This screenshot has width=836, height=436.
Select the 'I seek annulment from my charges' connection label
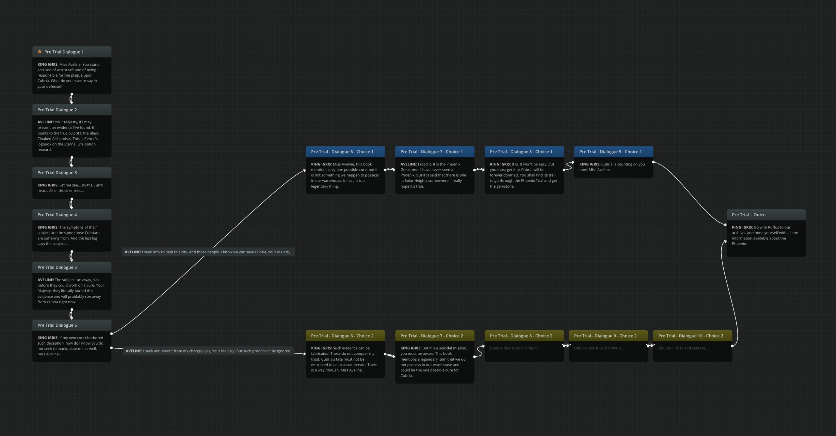tap(208, 351)
